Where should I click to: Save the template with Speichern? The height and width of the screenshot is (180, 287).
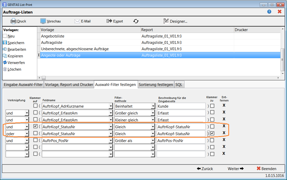(14, 43)
